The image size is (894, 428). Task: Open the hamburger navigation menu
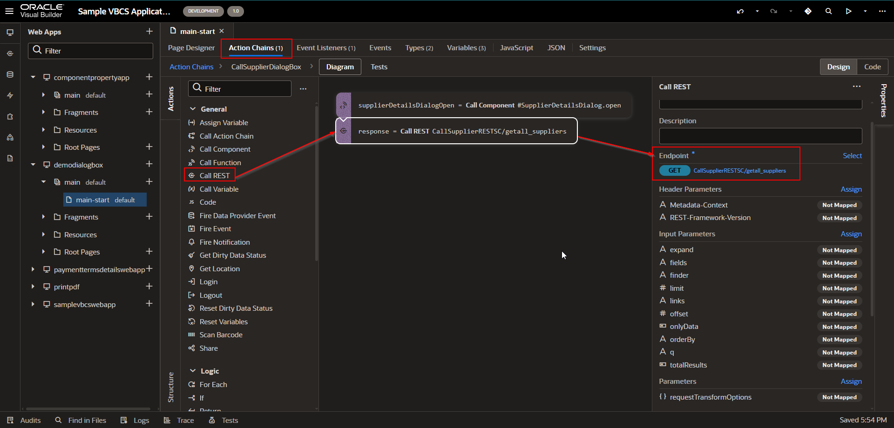click(9, 11)
